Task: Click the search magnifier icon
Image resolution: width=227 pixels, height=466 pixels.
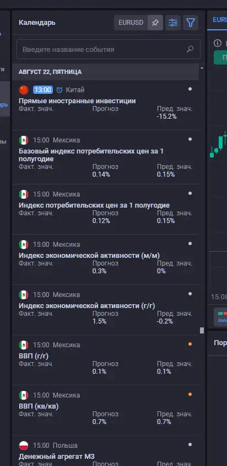Action: pyautogui.click(x=190, y=49)
